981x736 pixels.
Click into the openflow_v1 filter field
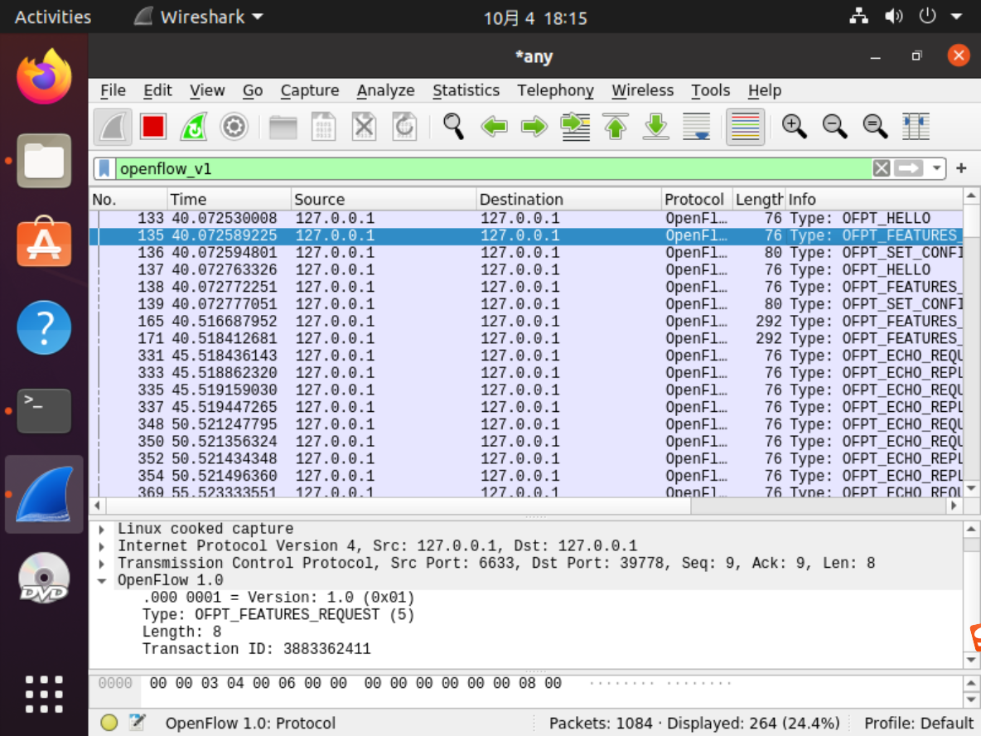[x=493, y=168]
